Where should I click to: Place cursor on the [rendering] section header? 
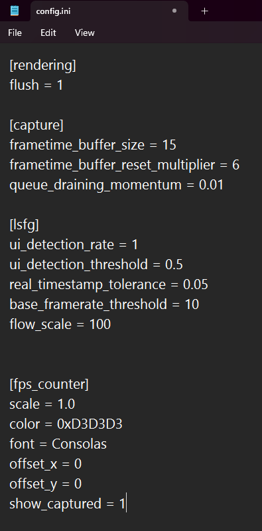[x=43, y=65]
